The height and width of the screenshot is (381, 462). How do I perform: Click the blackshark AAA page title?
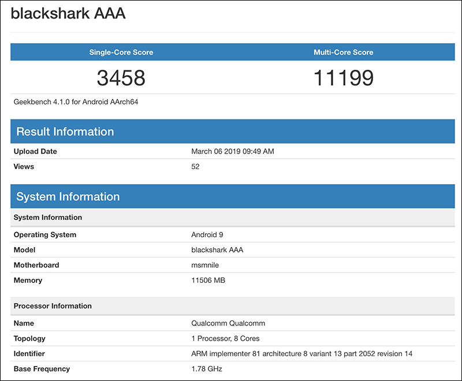point(68,13)
